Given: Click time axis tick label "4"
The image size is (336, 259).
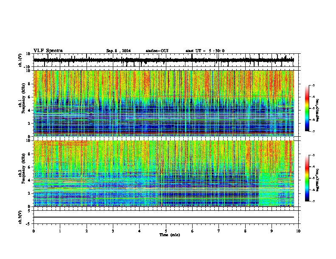Looking at the screenshot, I should coord(140,231).
